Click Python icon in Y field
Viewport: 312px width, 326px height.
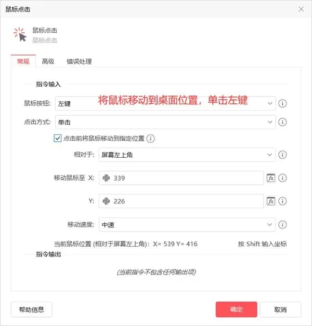(106, 201)
